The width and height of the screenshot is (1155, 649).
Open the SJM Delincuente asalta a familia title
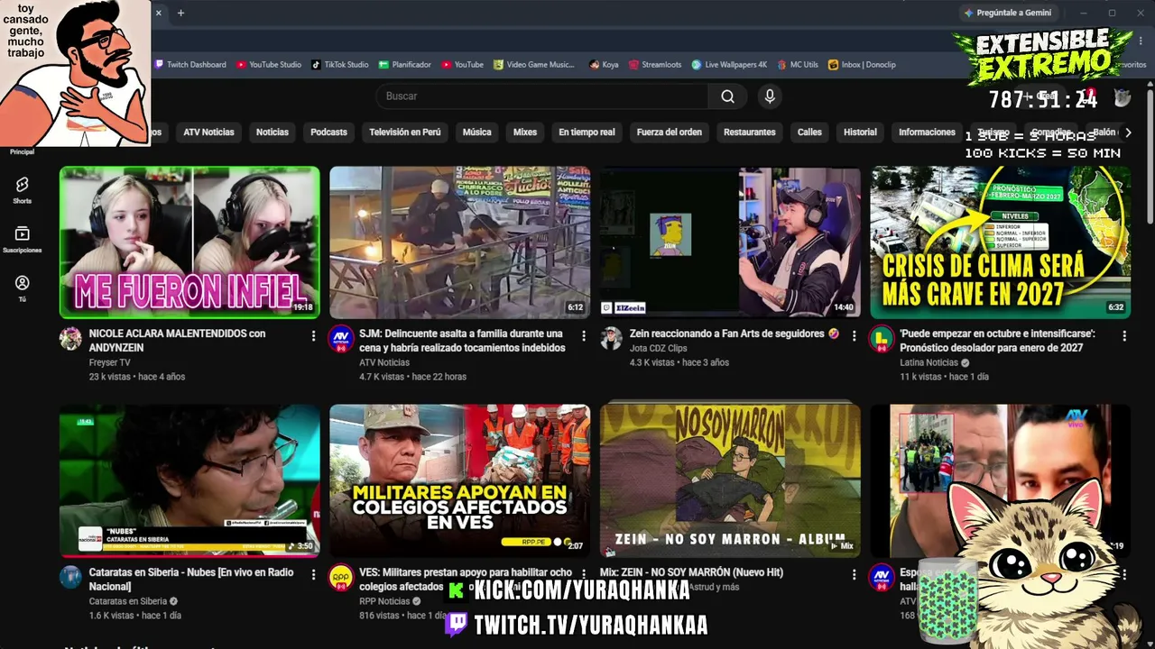(x=462, y=341)
